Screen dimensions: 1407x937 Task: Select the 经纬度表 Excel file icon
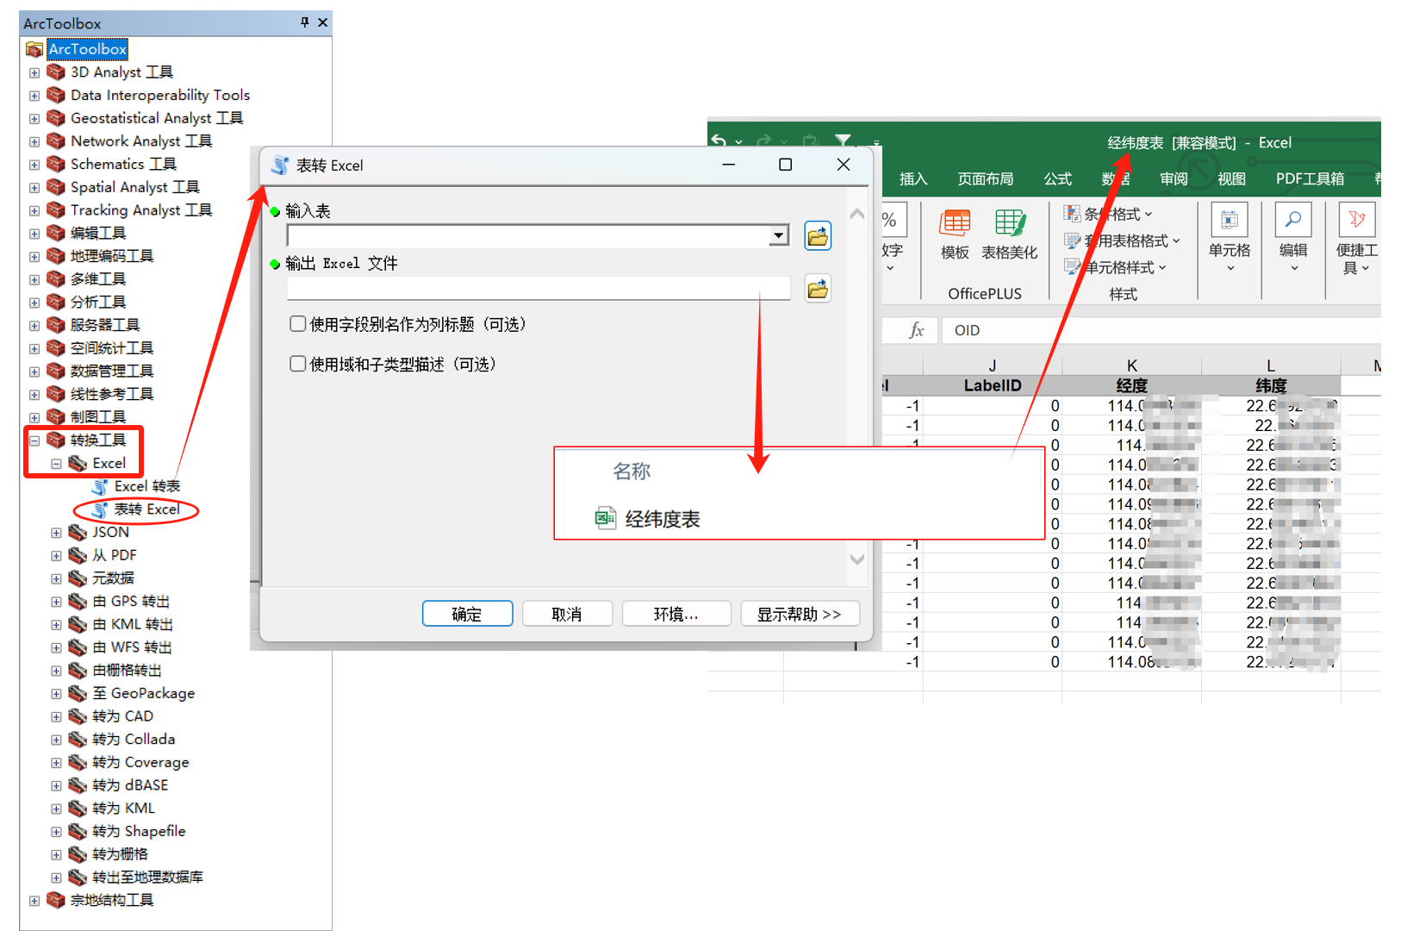tap(605, 518)
